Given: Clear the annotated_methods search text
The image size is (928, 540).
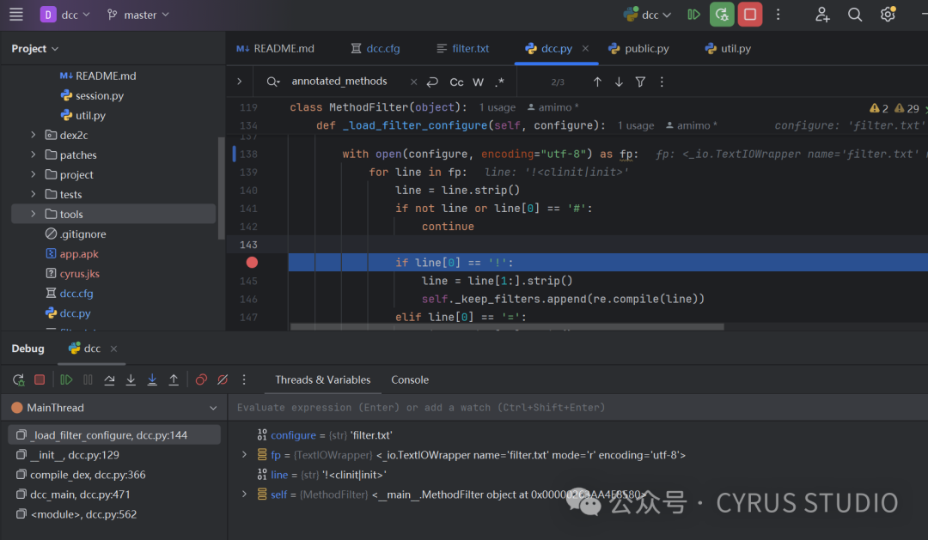Looking at the screenshot, I should coord(413,82).
